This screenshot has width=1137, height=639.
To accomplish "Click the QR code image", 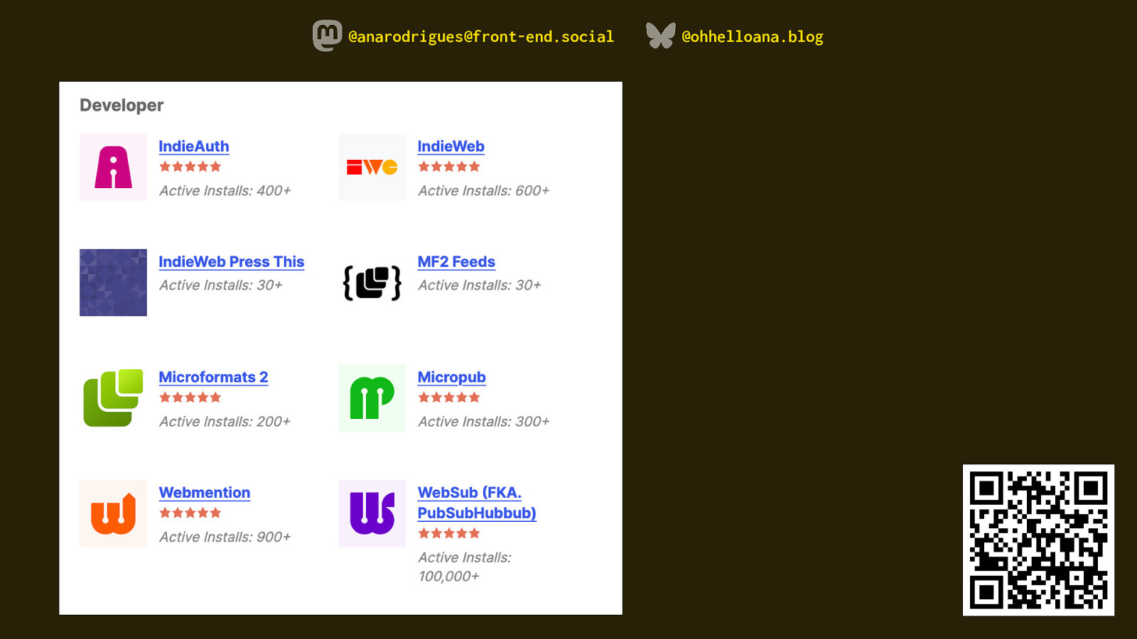I will tap(1038, 540).
